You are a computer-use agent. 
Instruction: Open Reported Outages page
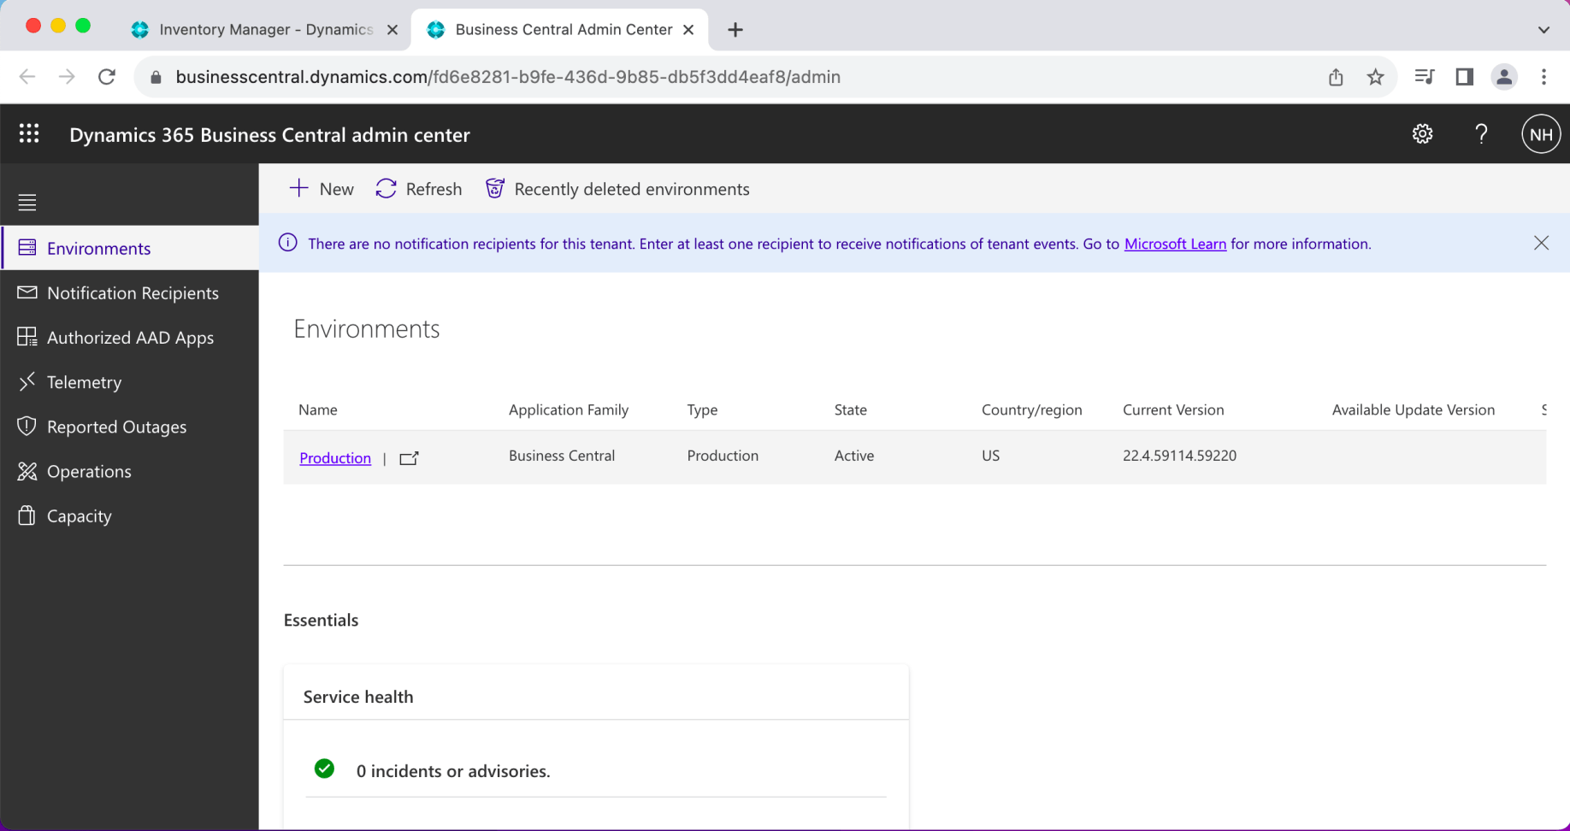[x=116, y=427]
